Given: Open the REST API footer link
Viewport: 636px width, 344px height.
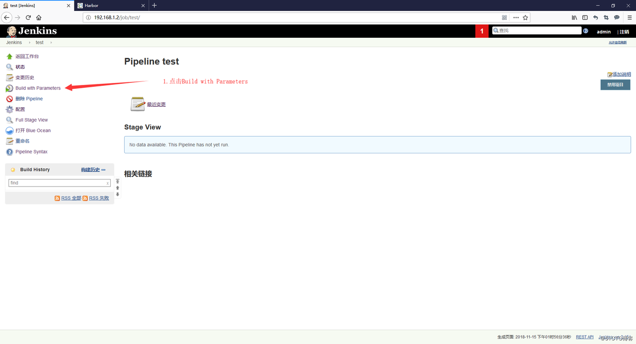Looking at the screenshot, I should coord(585,337).
